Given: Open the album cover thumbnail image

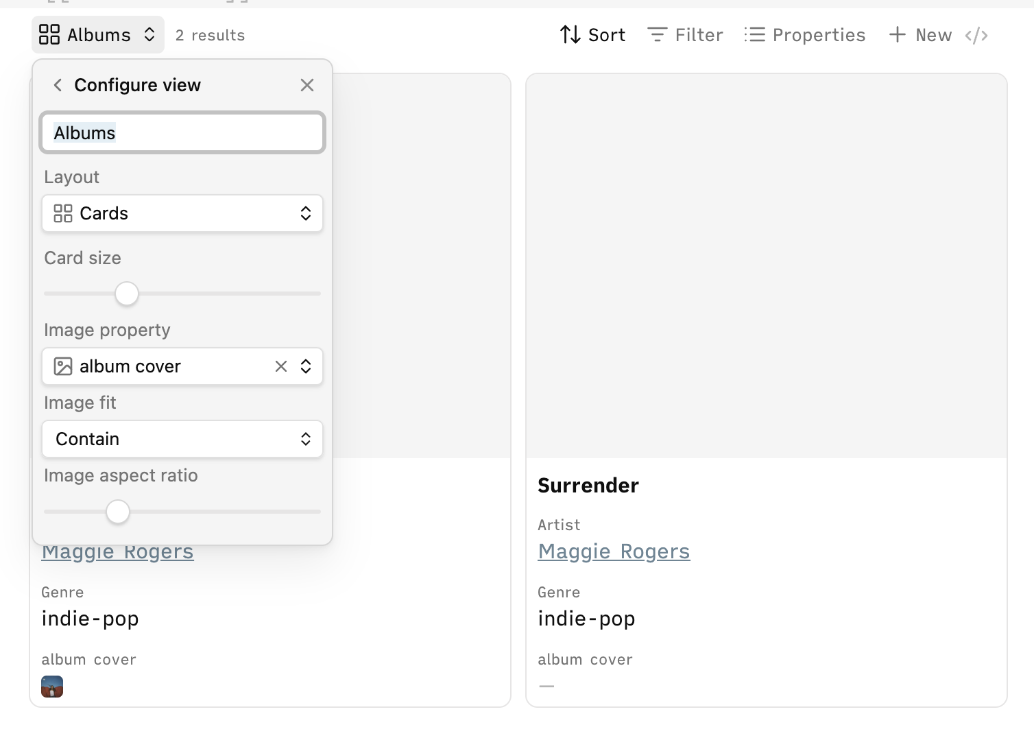Looking at the screenshot, I should [52, 687].
